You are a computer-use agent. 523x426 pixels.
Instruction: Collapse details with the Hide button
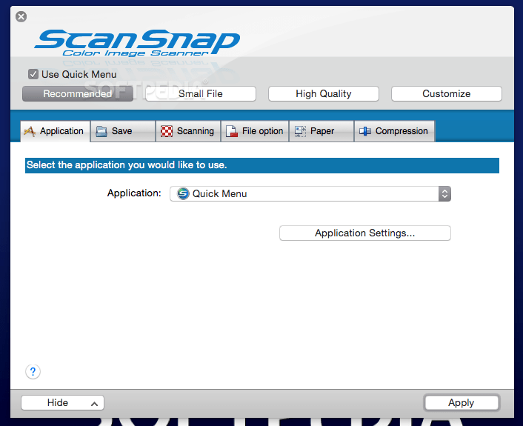pos(62,402)
